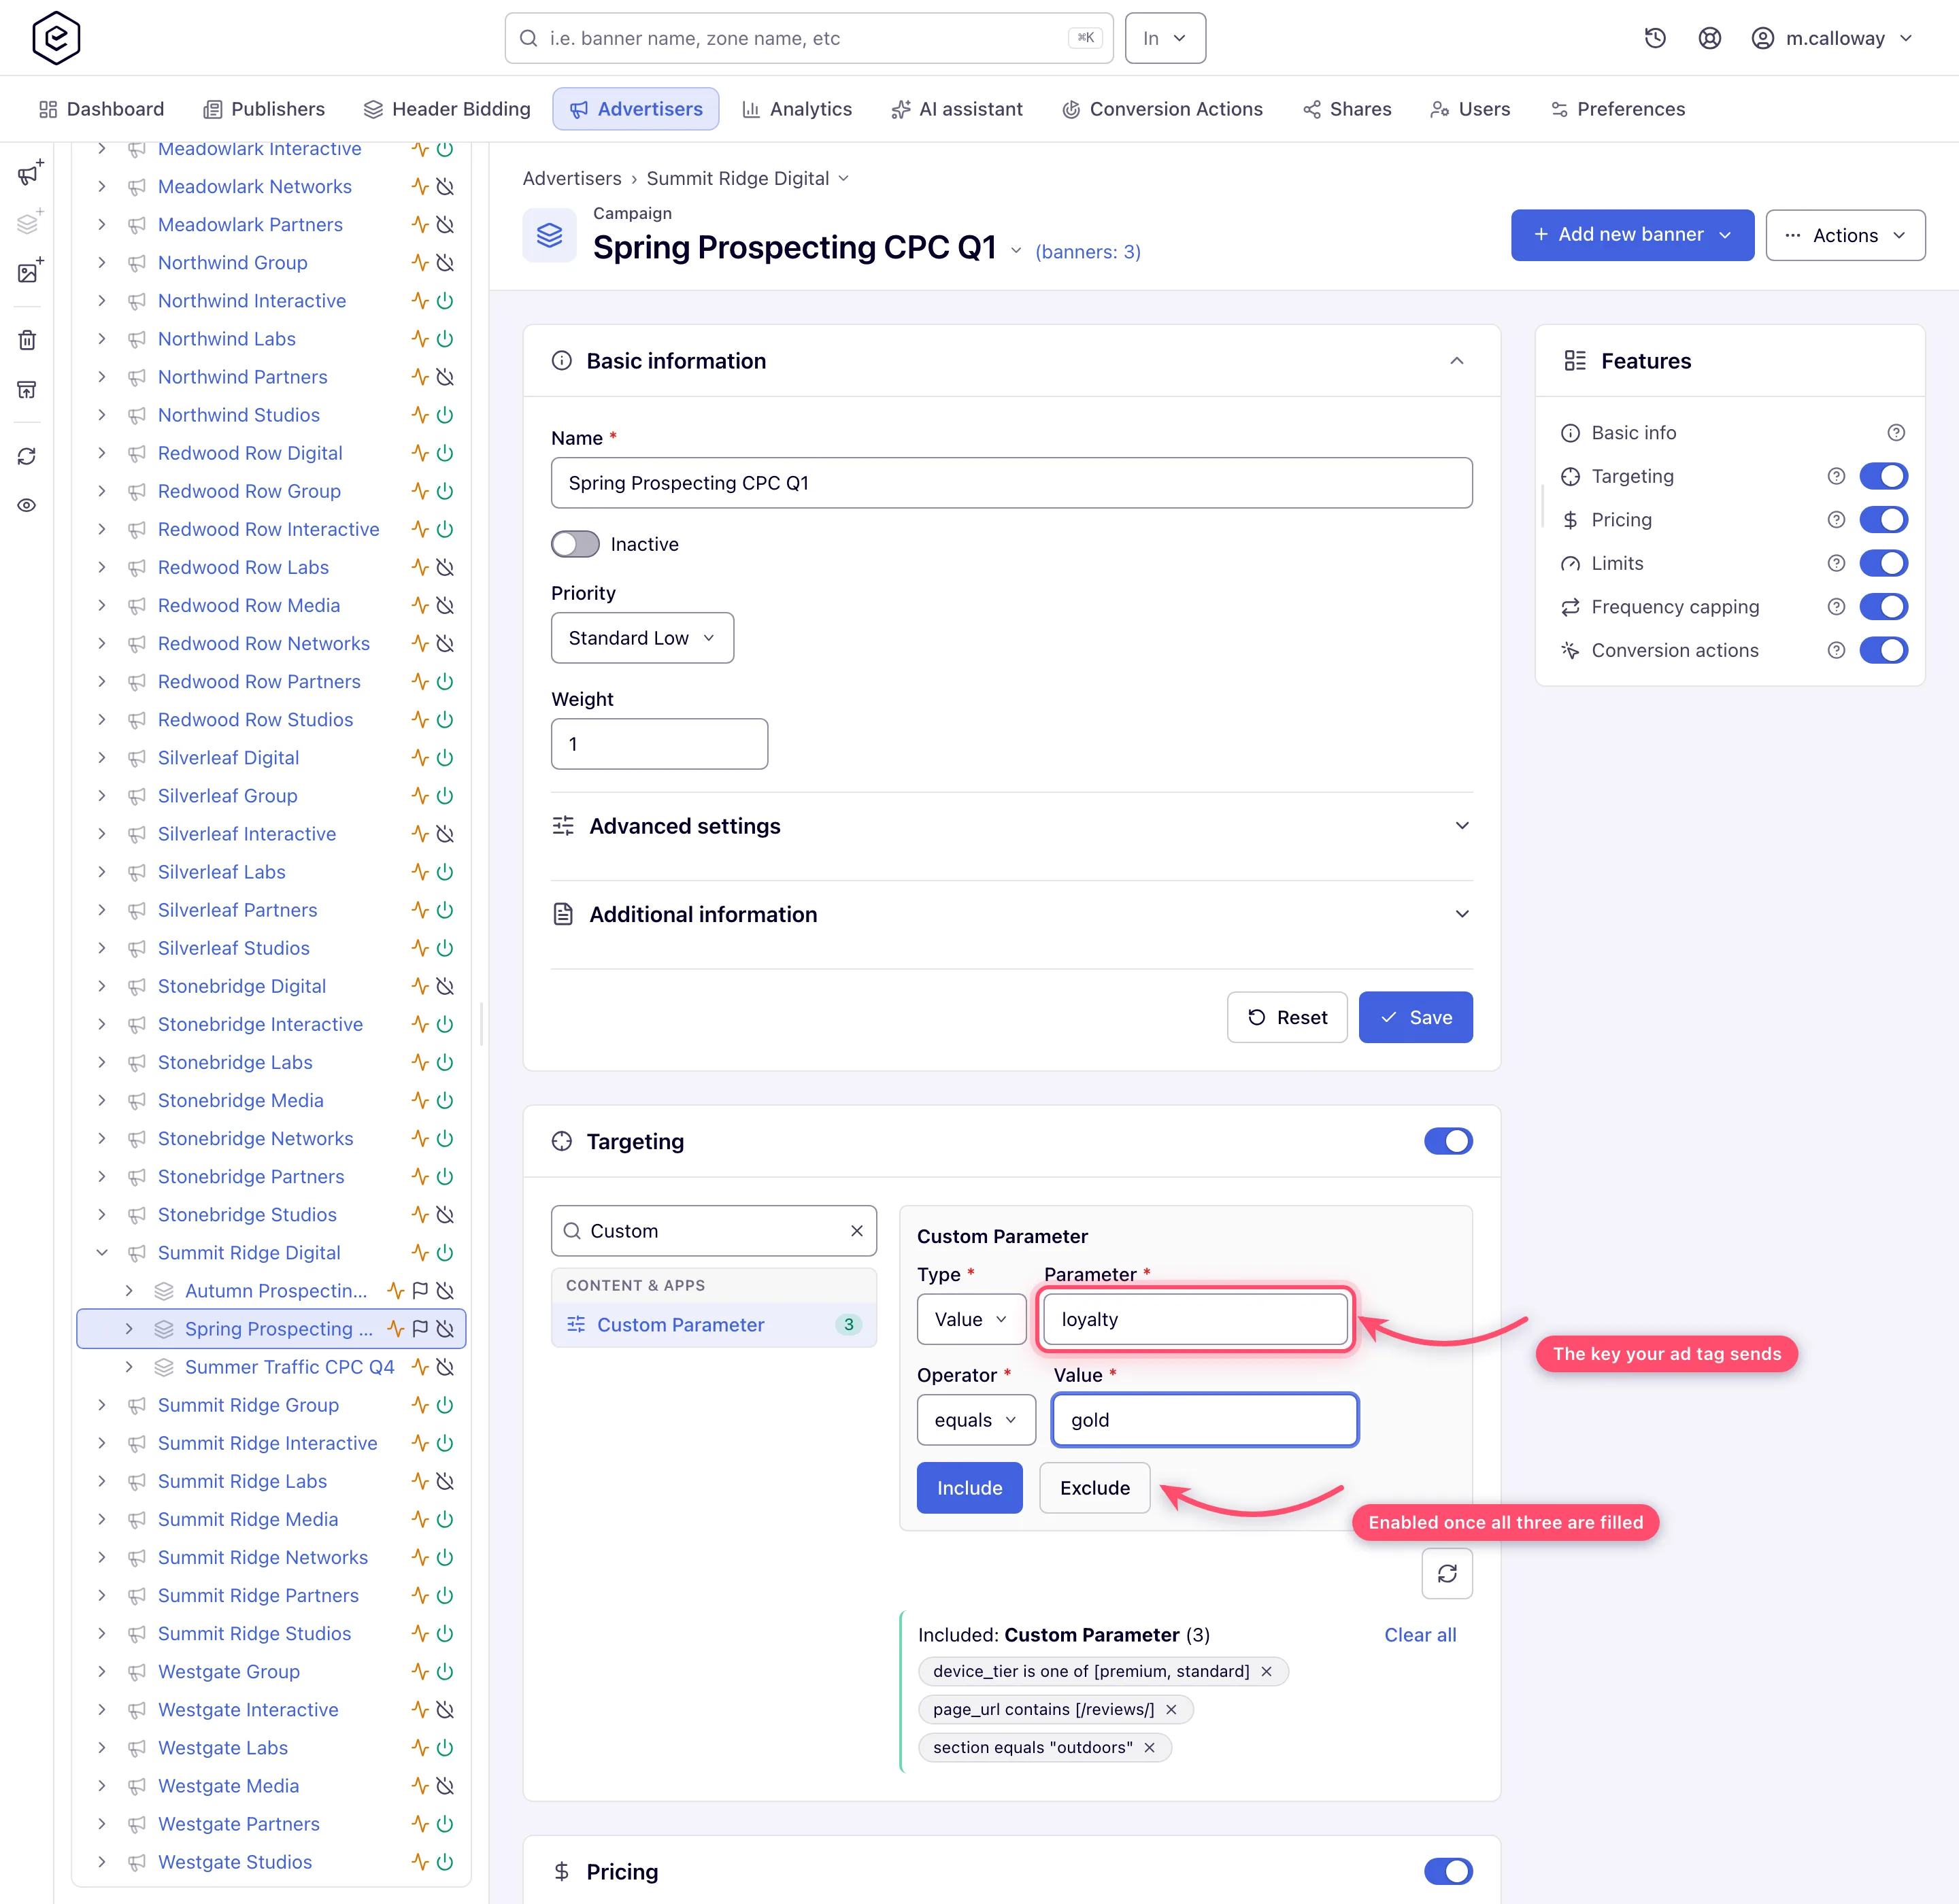1959x1904 pixels.
Task: Collapse the Basic information panel
Action: click(x=1457, y=361)
